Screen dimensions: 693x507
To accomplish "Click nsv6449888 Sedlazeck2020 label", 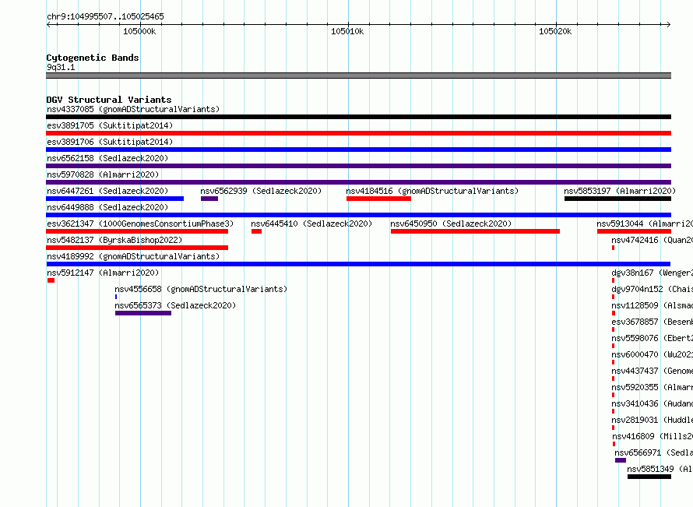I will [x=107, y=207].
